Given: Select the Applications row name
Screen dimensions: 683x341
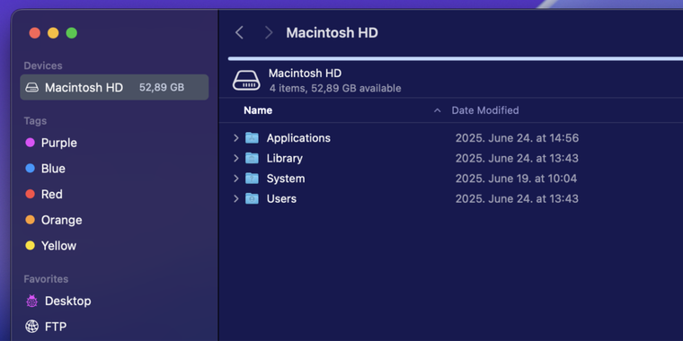Looking at the screenshot, I should coord(298,138).
